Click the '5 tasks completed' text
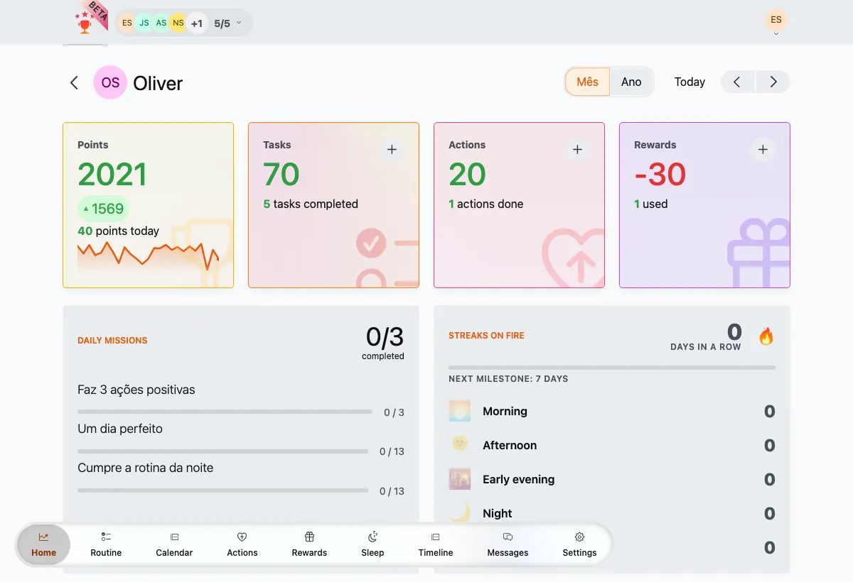This screenshot has width=853, height=582. point(311,204)
